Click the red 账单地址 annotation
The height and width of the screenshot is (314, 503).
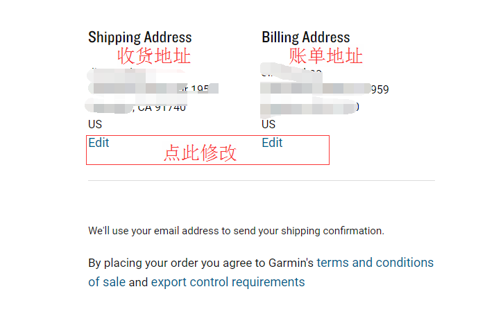[x=325, y=56]
